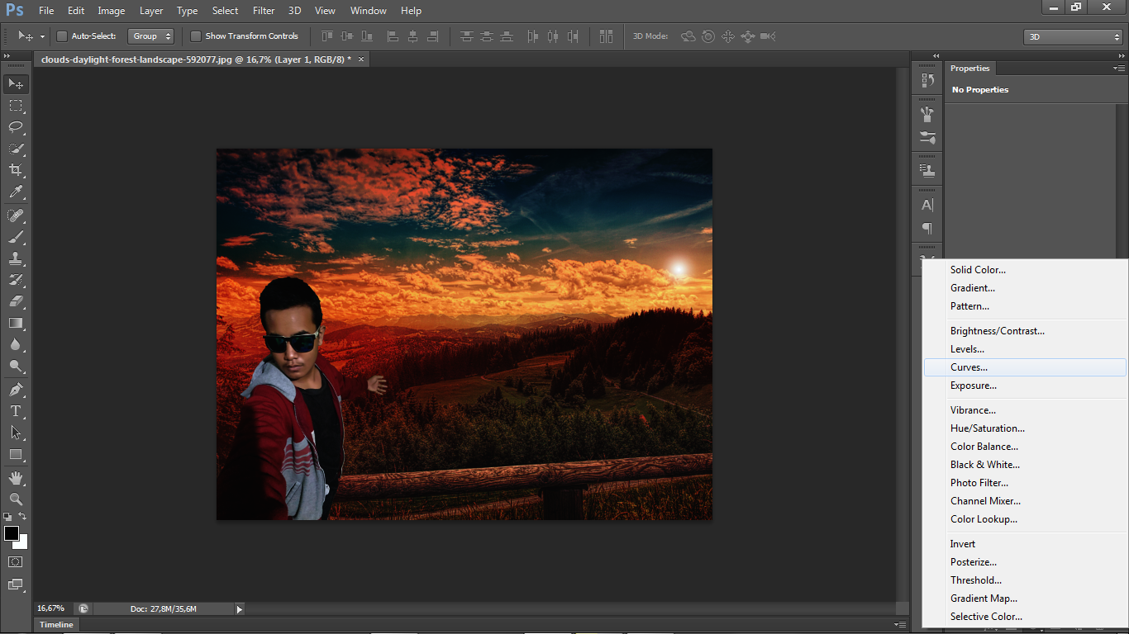
Task: Select the Brush tool
Action: point(16,236)
